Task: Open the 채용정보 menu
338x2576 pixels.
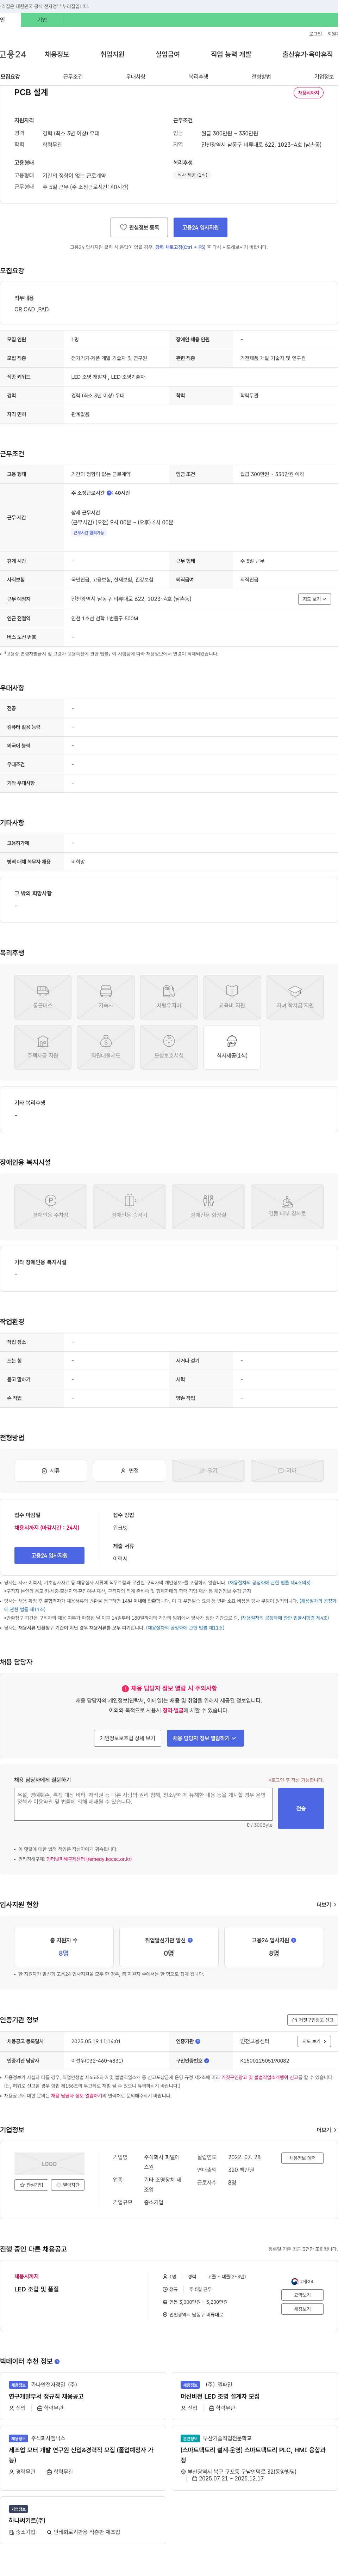Action: (57, 54)
